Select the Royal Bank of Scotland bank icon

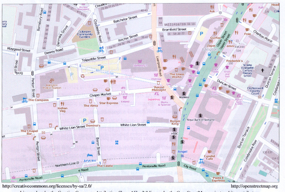200,116
